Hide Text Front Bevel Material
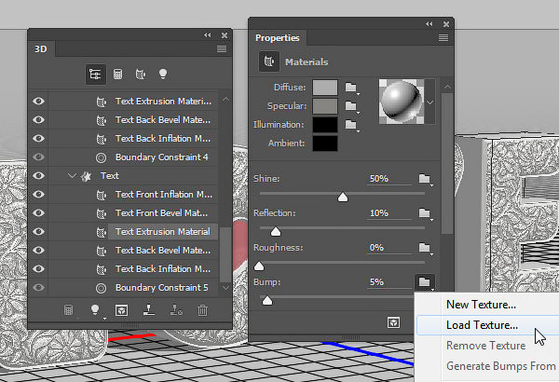This screenshot has height=382, width=559. [38, 213]
